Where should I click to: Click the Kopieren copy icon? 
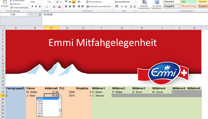[x=11, y=4]
